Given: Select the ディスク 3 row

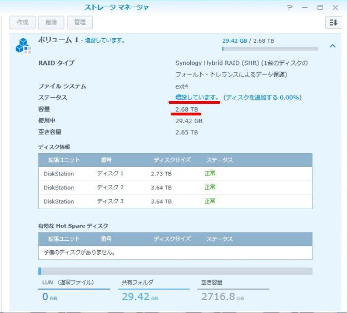Looking at the screenshot, I should pyautogui.click(x=175, y=201).
